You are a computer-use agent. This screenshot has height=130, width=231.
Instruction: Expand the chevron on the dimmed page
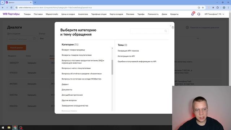(x=198, y=39)
